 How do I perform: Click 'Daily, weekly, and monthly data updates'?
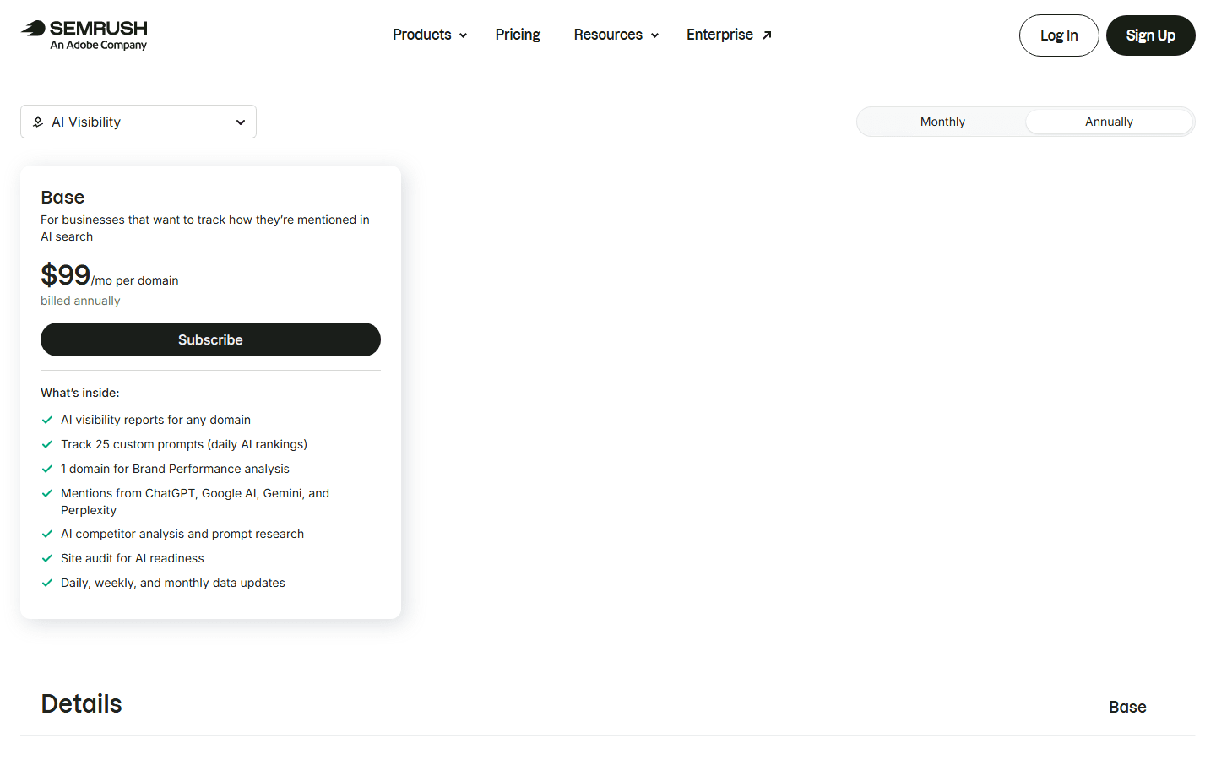(173, 583)
